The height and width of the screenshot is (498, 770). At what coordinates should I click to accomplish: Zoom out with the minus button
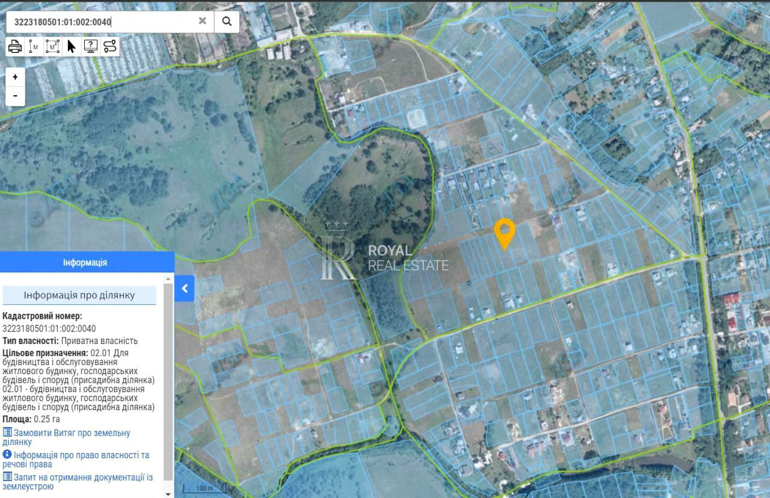tap(15, 96)
